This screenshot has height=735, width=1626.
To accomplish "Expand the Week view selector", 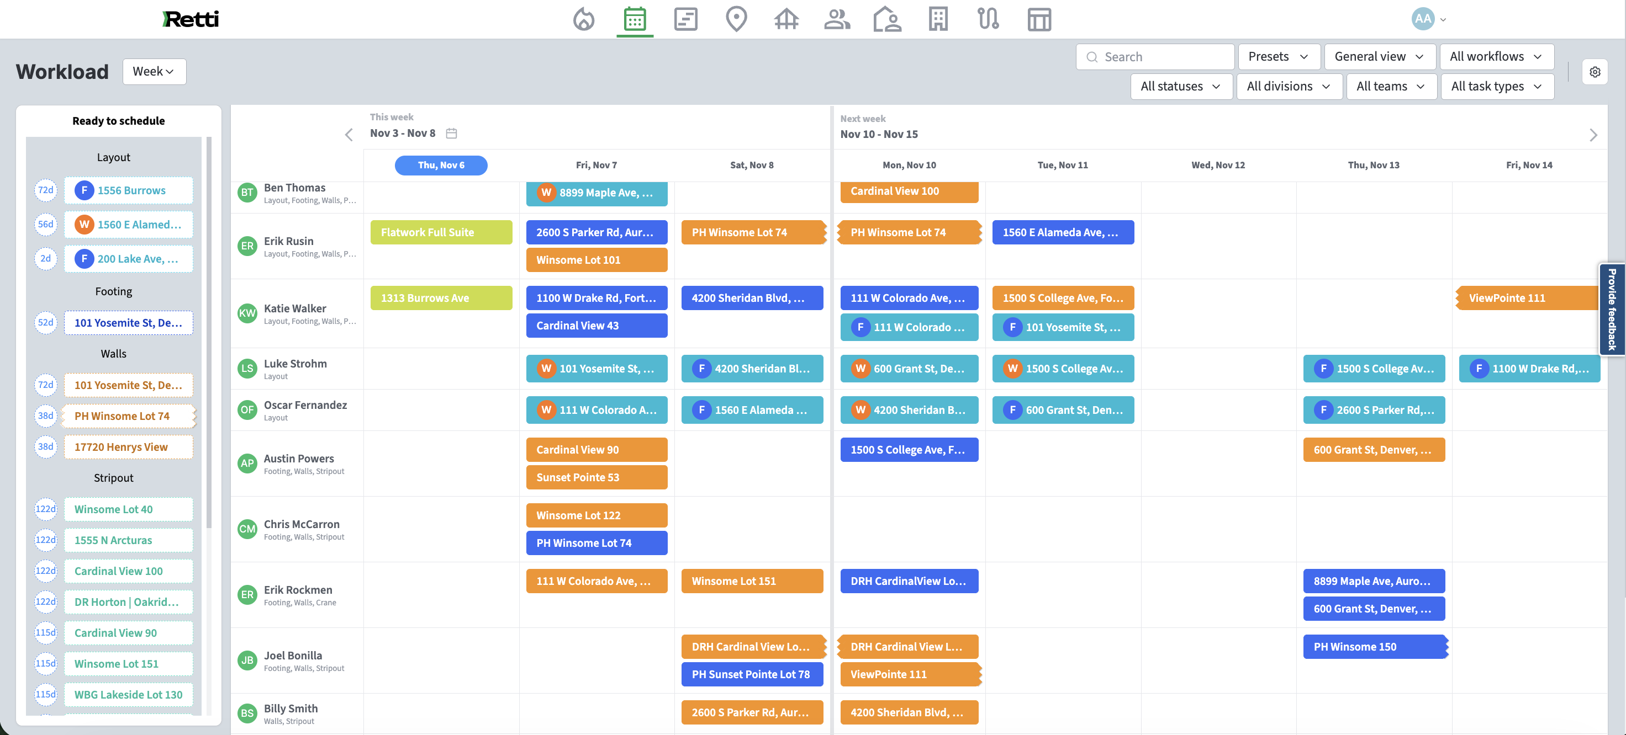I will [154, 71].
